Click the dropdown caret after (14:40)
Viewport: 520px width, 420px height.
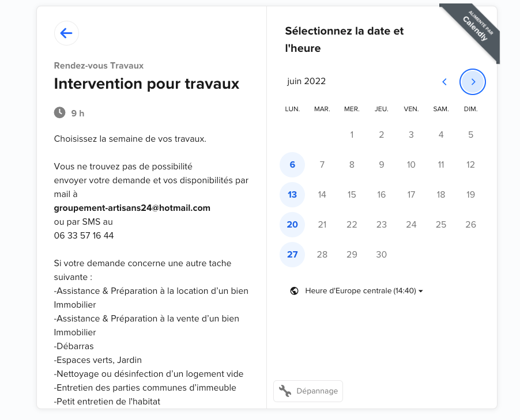pyautogui.click(x=421, y=292)
